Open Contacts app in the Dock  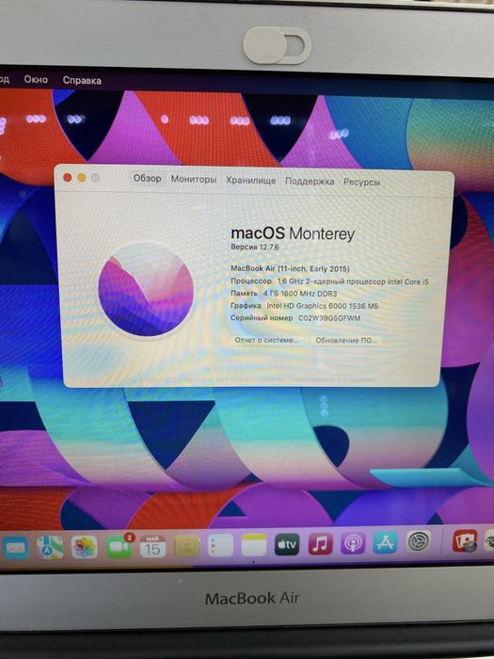point(186,546)
